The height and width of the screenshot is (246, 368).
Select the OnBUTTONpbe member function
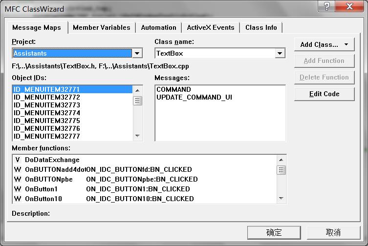(144, 180)
